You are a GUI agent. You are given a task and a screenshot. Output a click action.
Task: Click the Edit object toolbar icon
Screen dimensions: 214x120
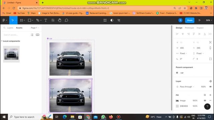pyautogui.click(x=105, y=20)
